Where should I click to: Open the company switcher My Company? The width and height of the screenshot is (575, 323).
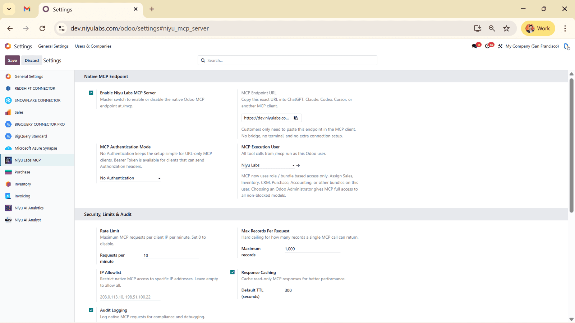click(x=532, y=46)
